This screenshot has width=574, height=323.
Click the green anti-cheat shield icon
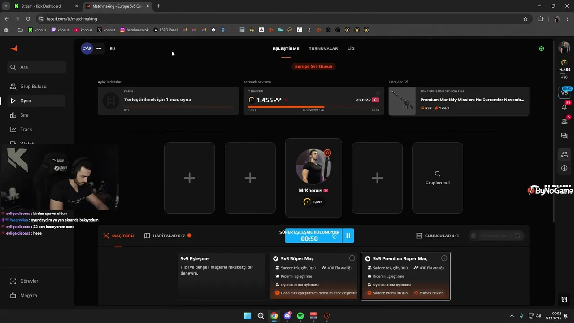[x=541, y=48]
